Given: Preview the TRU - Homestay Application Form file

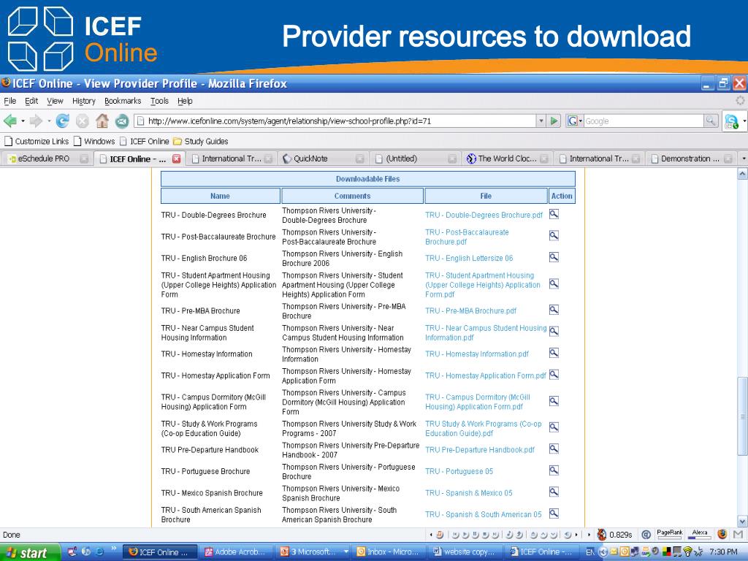Looking at the screenshot, I should 554,375.
